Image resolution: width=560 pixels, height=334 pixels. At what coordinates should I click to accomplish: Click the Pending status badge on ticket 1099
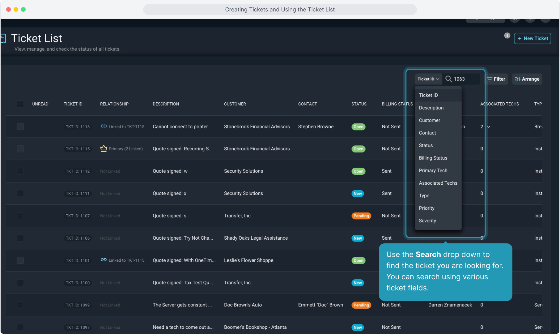[x=361, y=305]
